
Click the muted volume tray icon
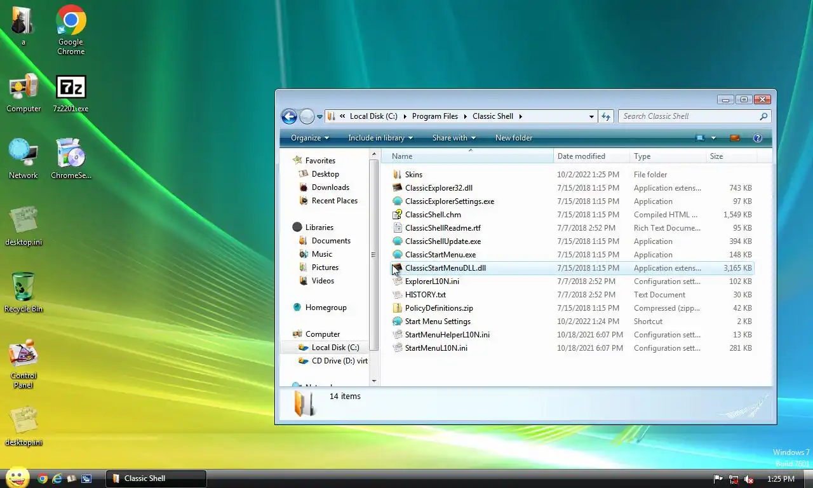[x=749, y=479]
